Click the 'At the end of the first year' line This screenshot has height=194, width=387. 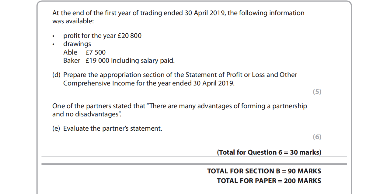pyautogui.click(x=178, y=13)
